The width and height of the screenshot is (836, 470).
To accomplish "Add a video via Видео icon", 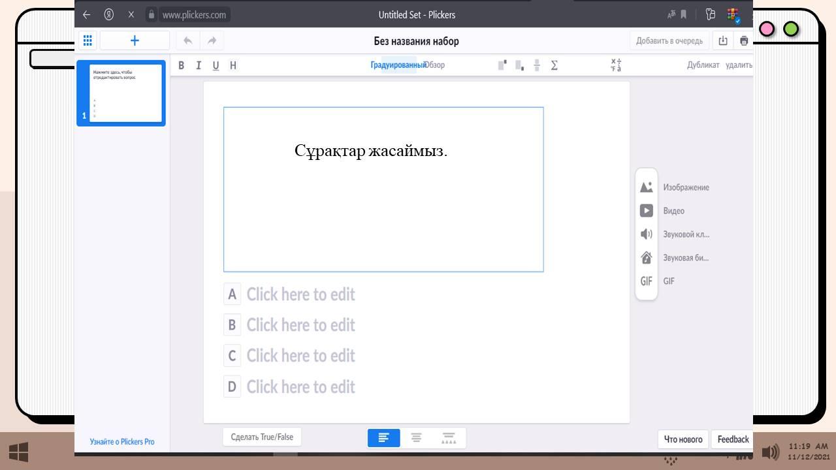I will pyautogui.click(x=646, y=211).
